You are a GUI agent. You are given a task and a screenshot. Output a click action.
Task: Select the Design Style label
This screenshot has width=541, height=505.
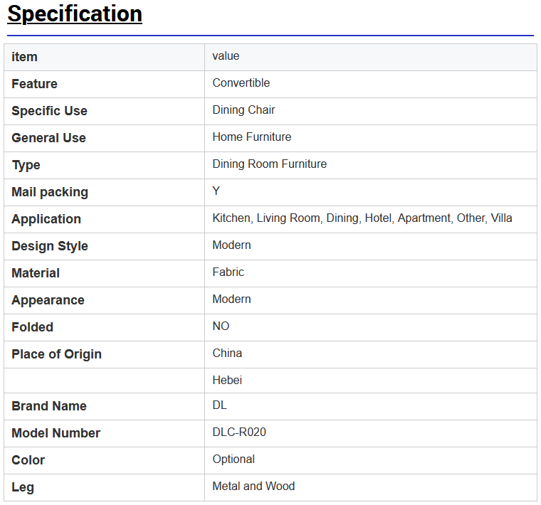(50, 246)
